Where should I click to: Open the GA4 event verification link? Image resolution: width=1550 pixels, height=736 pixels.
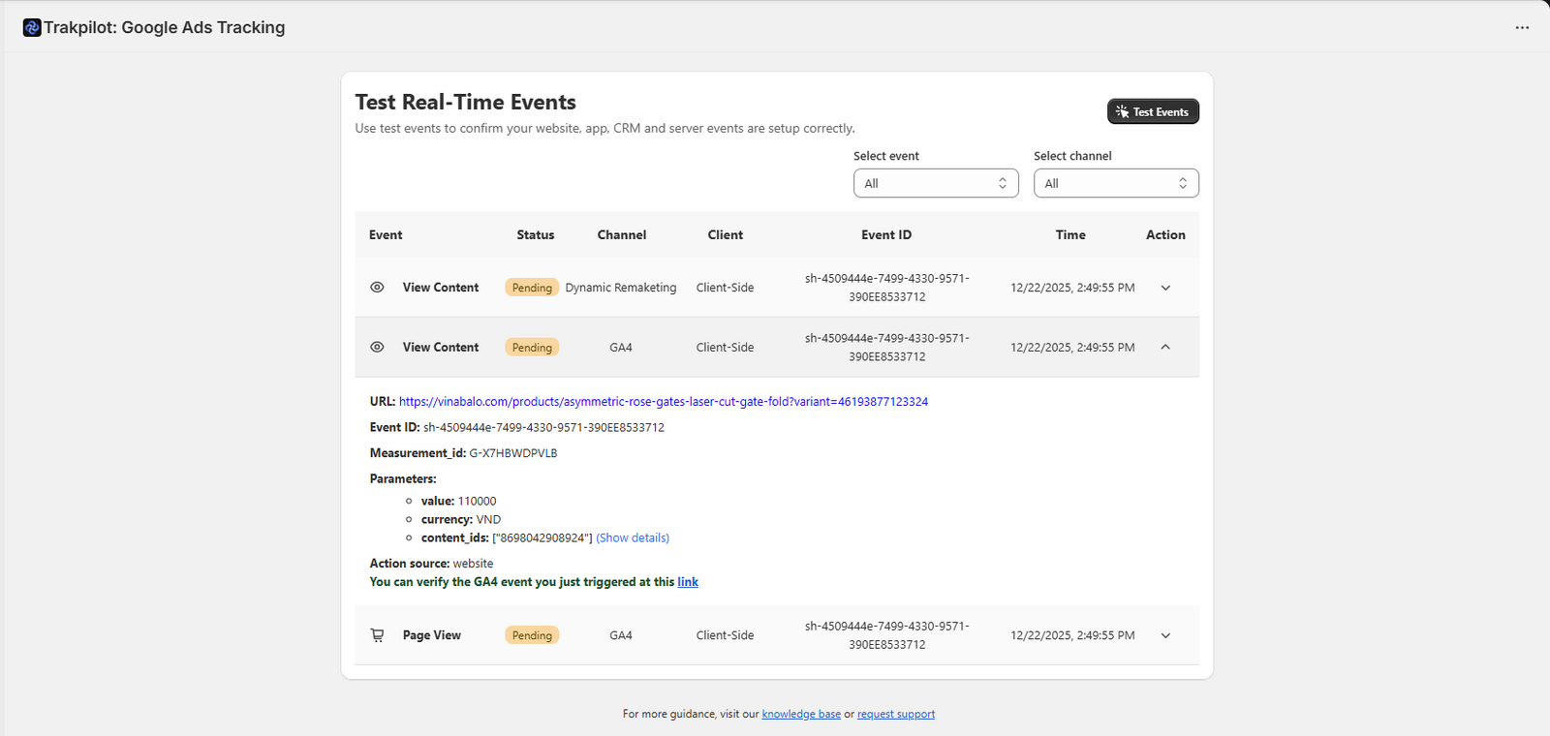688,582
